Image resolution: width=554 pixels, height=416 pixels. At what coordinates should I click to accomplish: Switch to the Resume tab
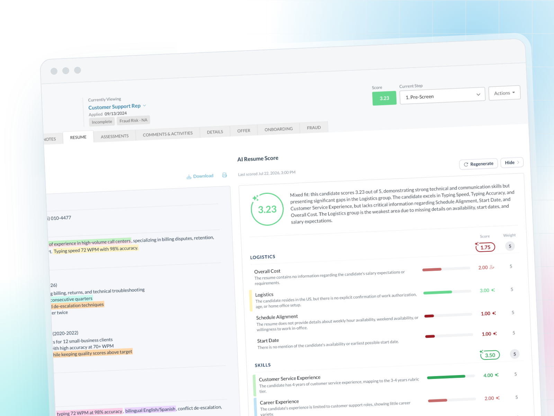click(x=78, y=137)
